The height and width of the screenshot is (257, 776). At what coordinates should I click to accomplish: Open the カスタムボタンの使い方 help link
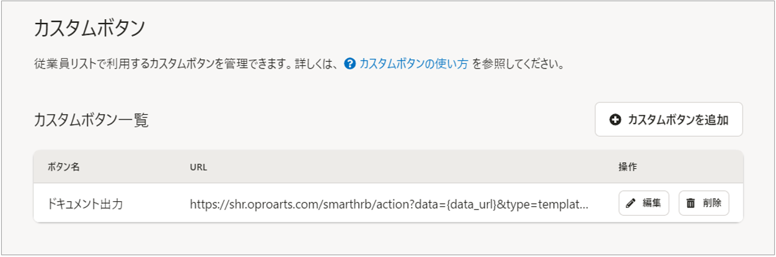coord(413,64)
